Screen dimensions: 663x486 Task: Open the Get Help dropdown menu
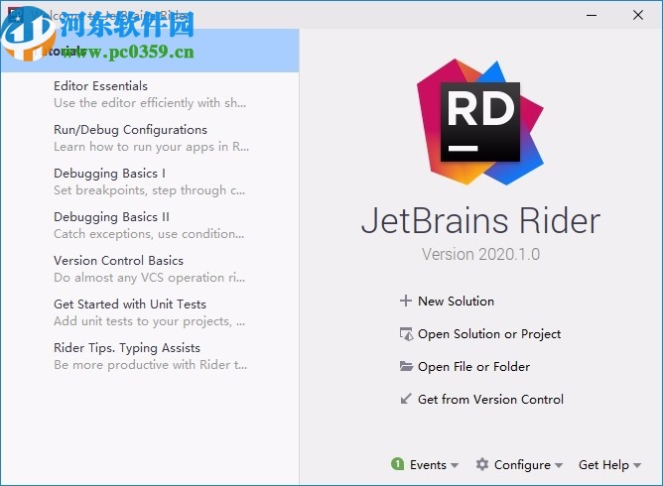coord(609,465)
